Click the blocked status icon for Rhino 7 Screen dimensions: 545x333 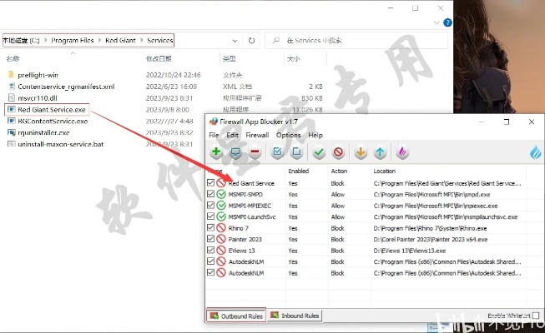[221, 228]
